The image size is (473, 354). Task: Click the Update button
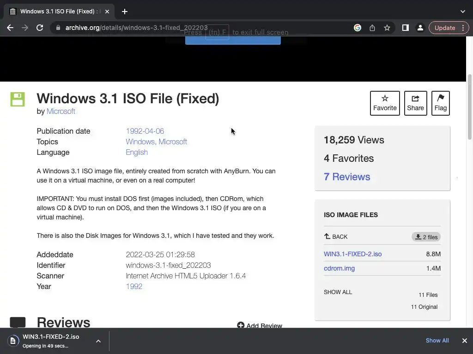pyautogui.click(x=445, y=28)
